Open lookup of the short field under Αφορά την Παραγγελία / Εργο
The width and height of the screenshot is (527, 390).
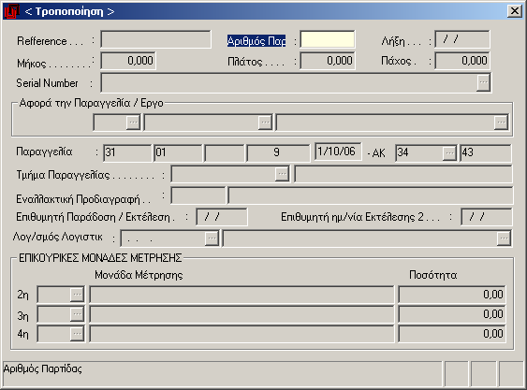coord(133,123)
